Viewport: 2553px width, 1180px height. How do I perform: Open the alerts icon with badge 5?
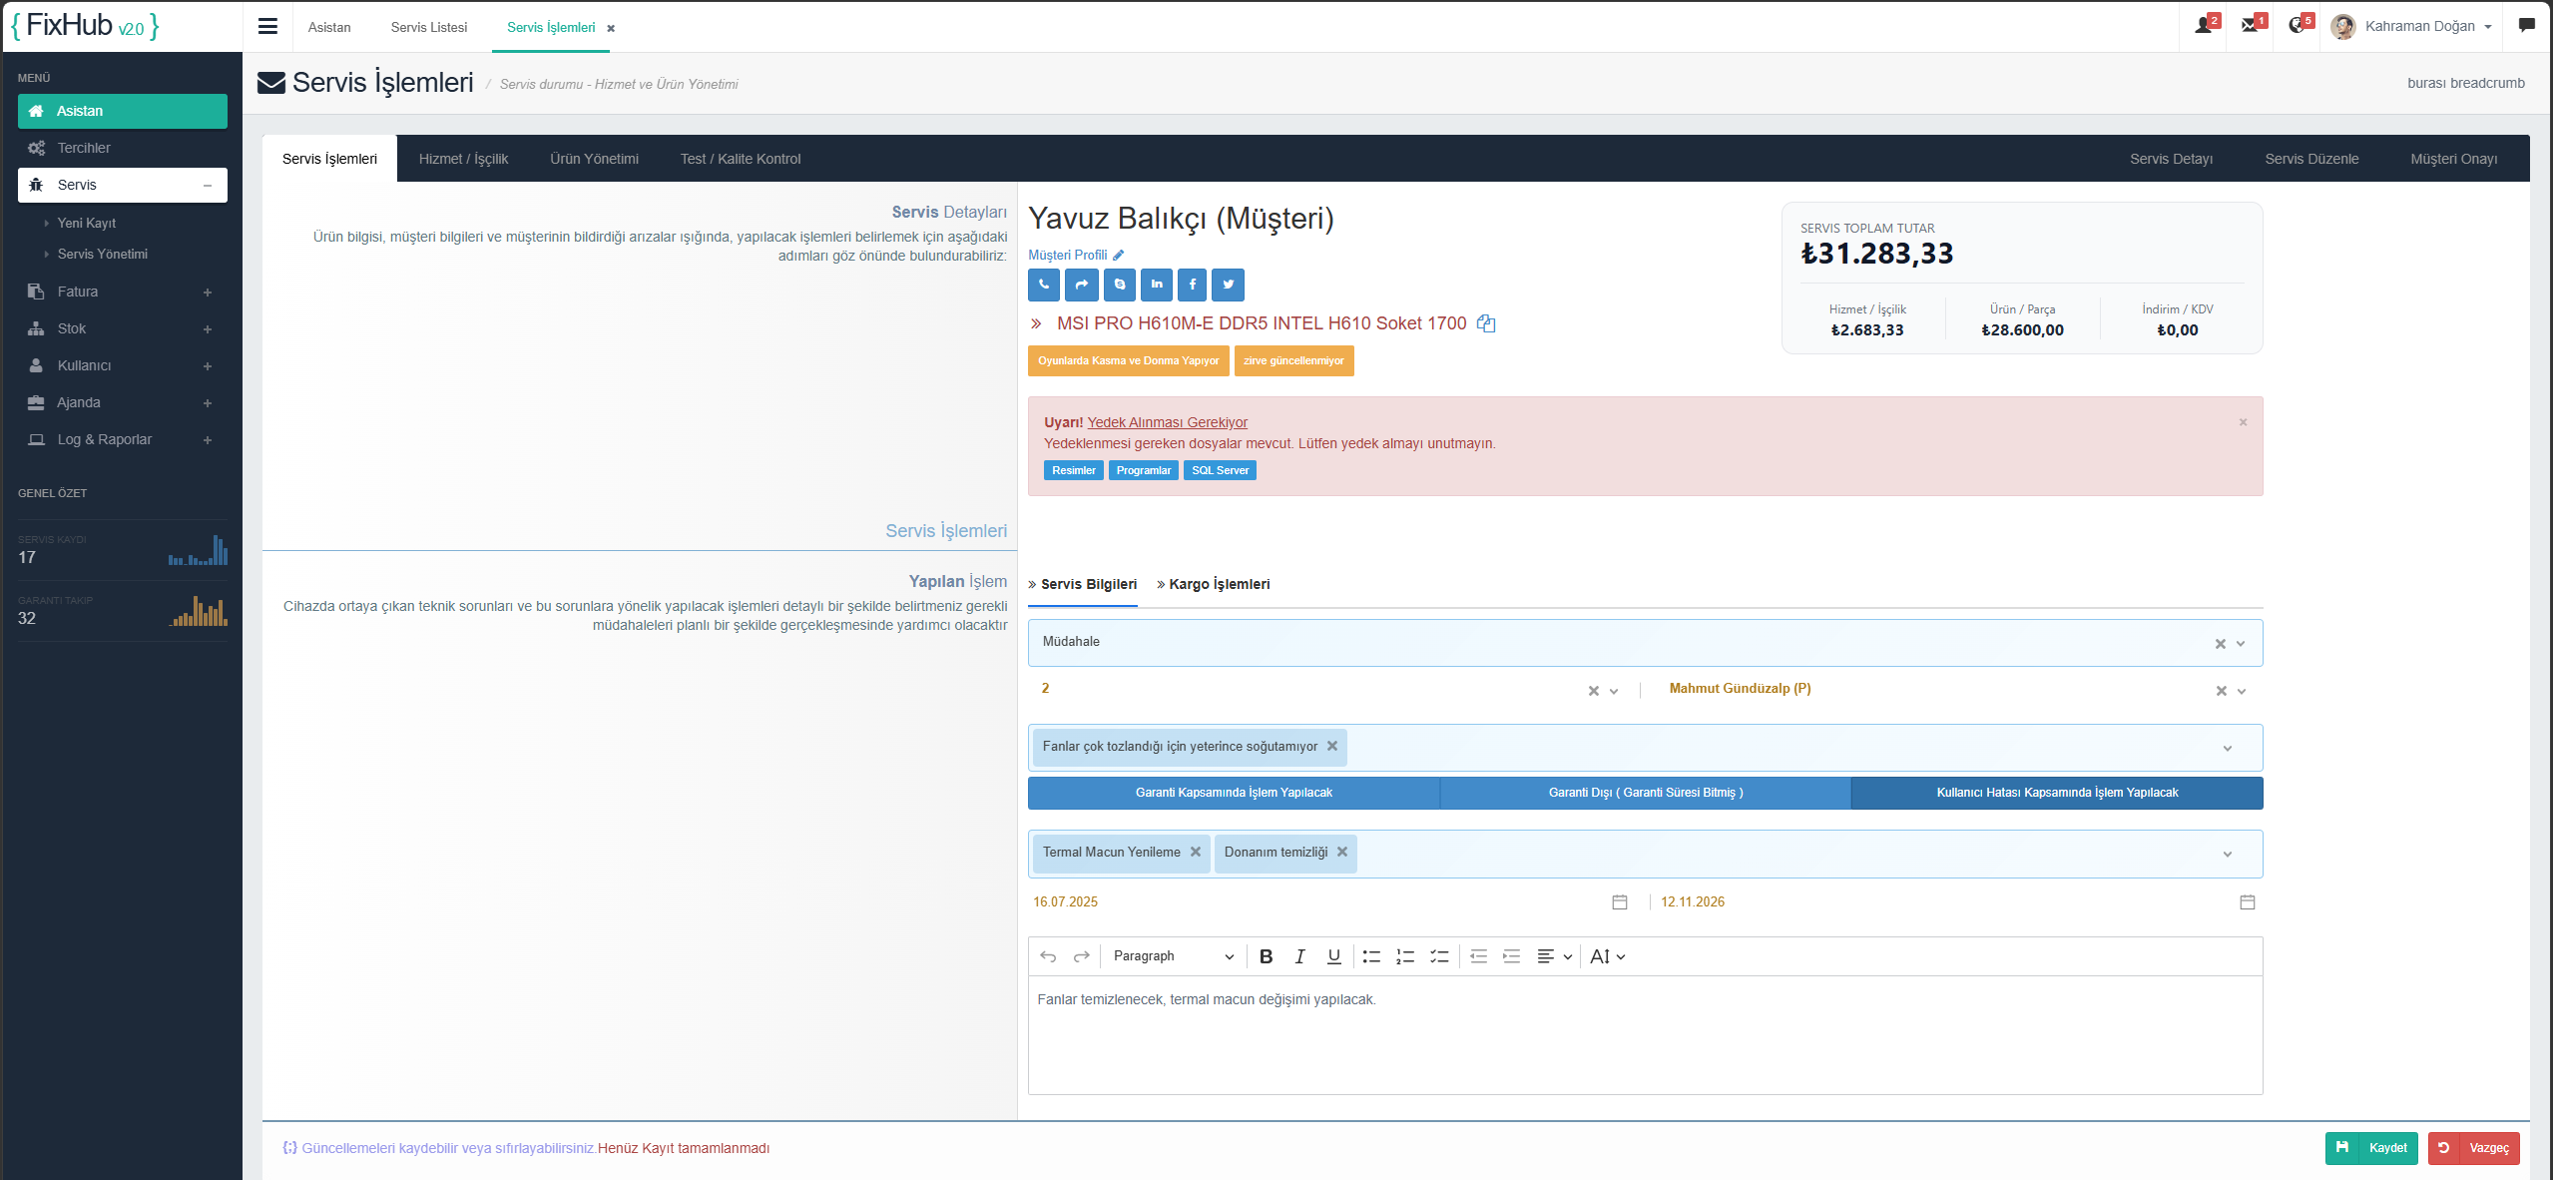[x=2298, y=25]
